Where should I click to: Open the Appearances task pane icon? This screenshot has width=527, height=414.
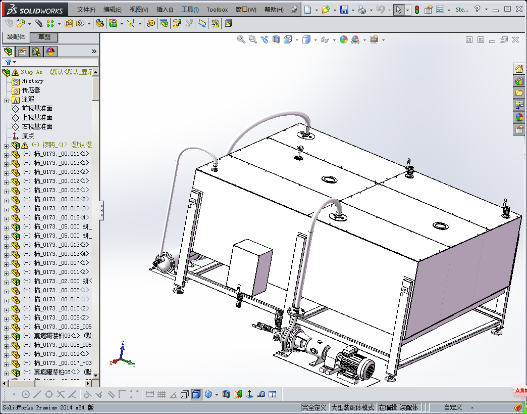point(519,117)
